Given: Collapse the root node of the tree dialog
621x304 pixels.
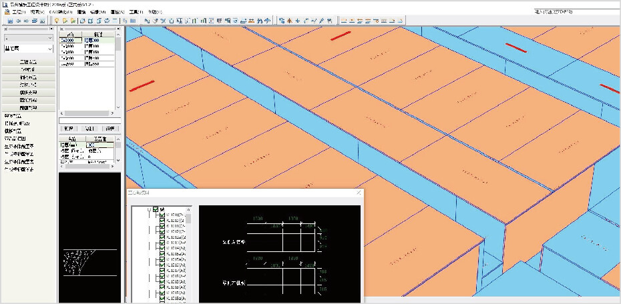Looking at the screenshot, I should (149, 209).
